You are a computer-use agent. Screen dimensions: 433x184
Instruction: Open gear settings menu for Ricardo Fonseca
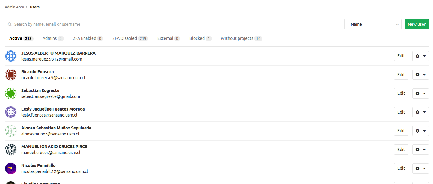420,75
